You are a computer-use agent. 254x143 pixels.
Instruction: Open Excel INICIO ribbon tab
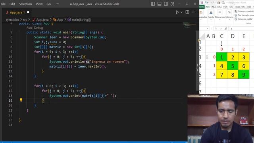point(208,7)
